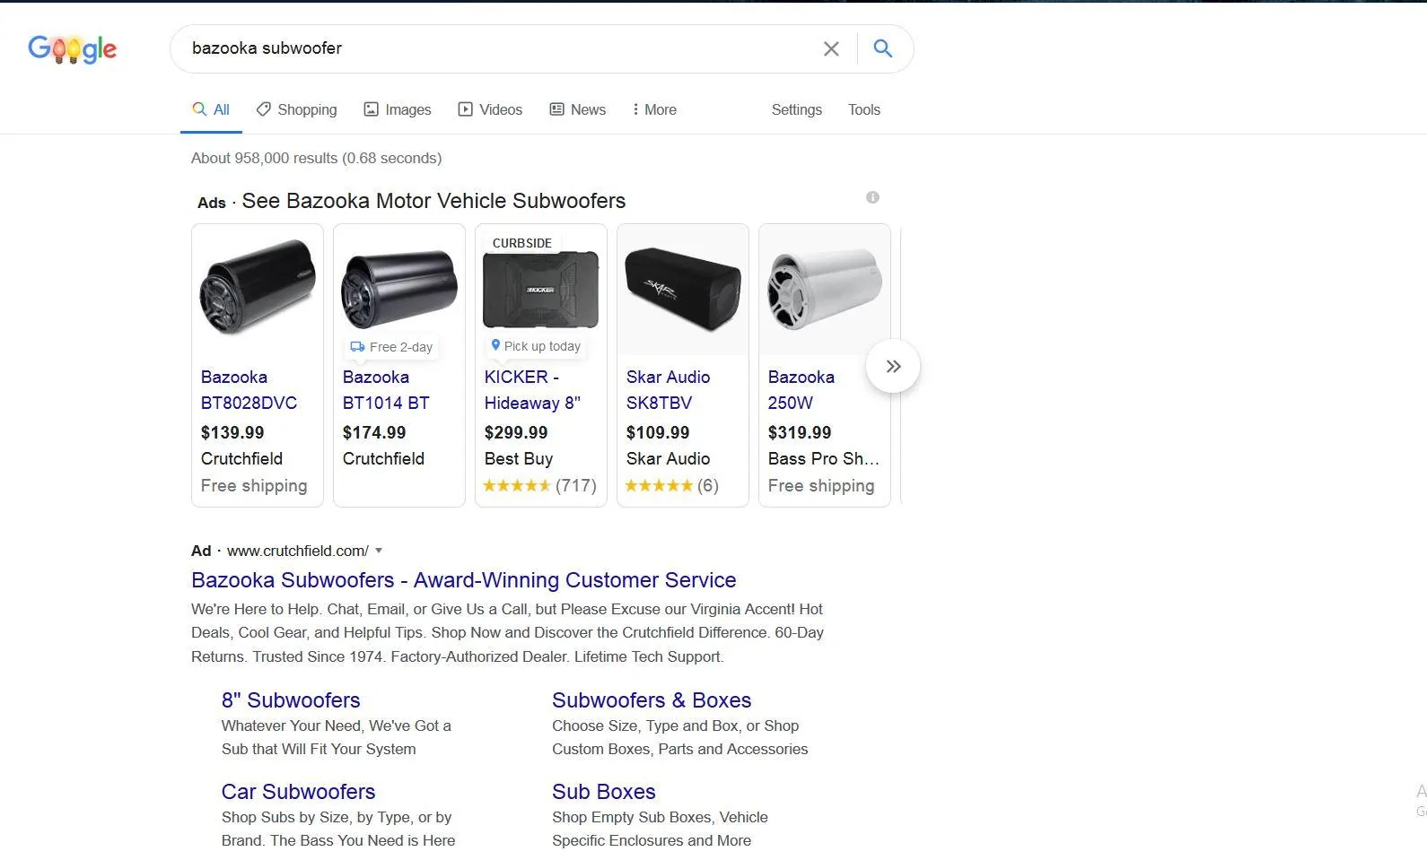The image size is (1427, 860).
Task: Open Settings in the search bar
Action: [x=797, y=109]
